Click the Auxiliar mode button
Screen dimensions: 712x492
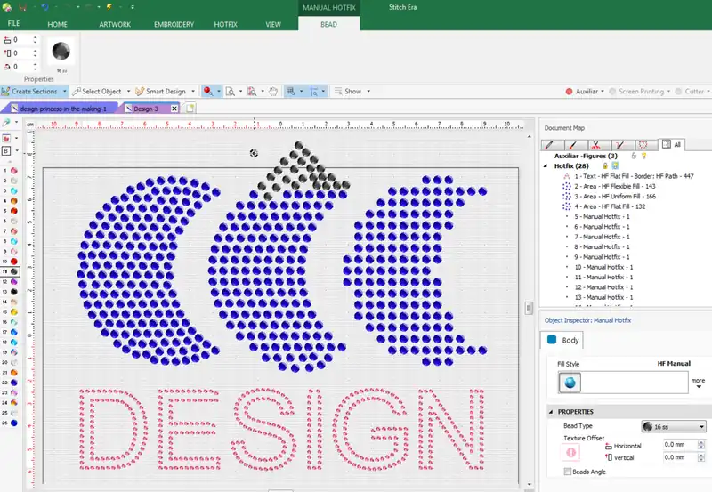[x=585, y=92]
